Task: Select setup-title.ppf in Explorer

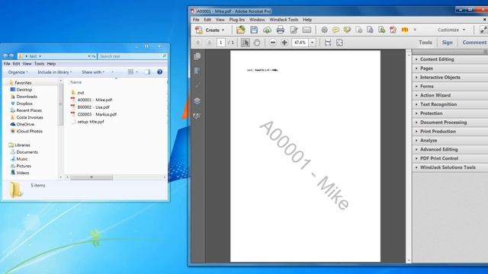Action: coord(88,122)
